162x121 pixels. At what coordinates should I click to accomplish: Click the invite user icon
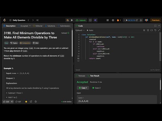click(141, 20)
